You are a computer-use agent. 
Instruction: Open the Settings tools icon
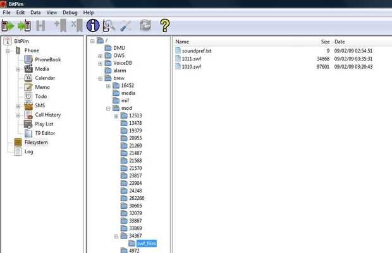(x=126, y=25)
